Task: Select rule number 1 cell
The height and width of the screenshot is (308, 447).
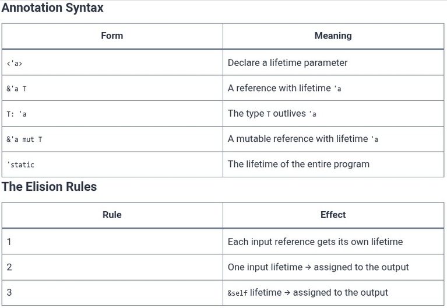Action: click(x=112, y=242)
